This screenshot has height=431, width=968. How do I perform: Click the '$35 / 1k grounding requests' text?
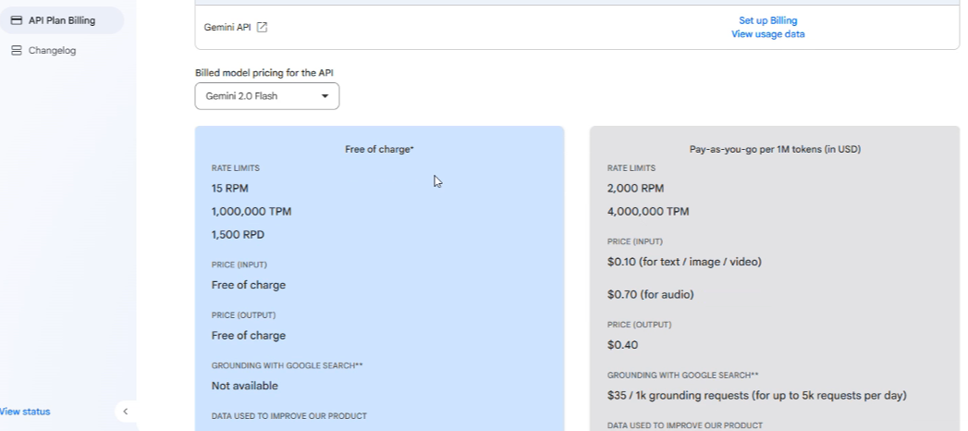coord(680,395)
